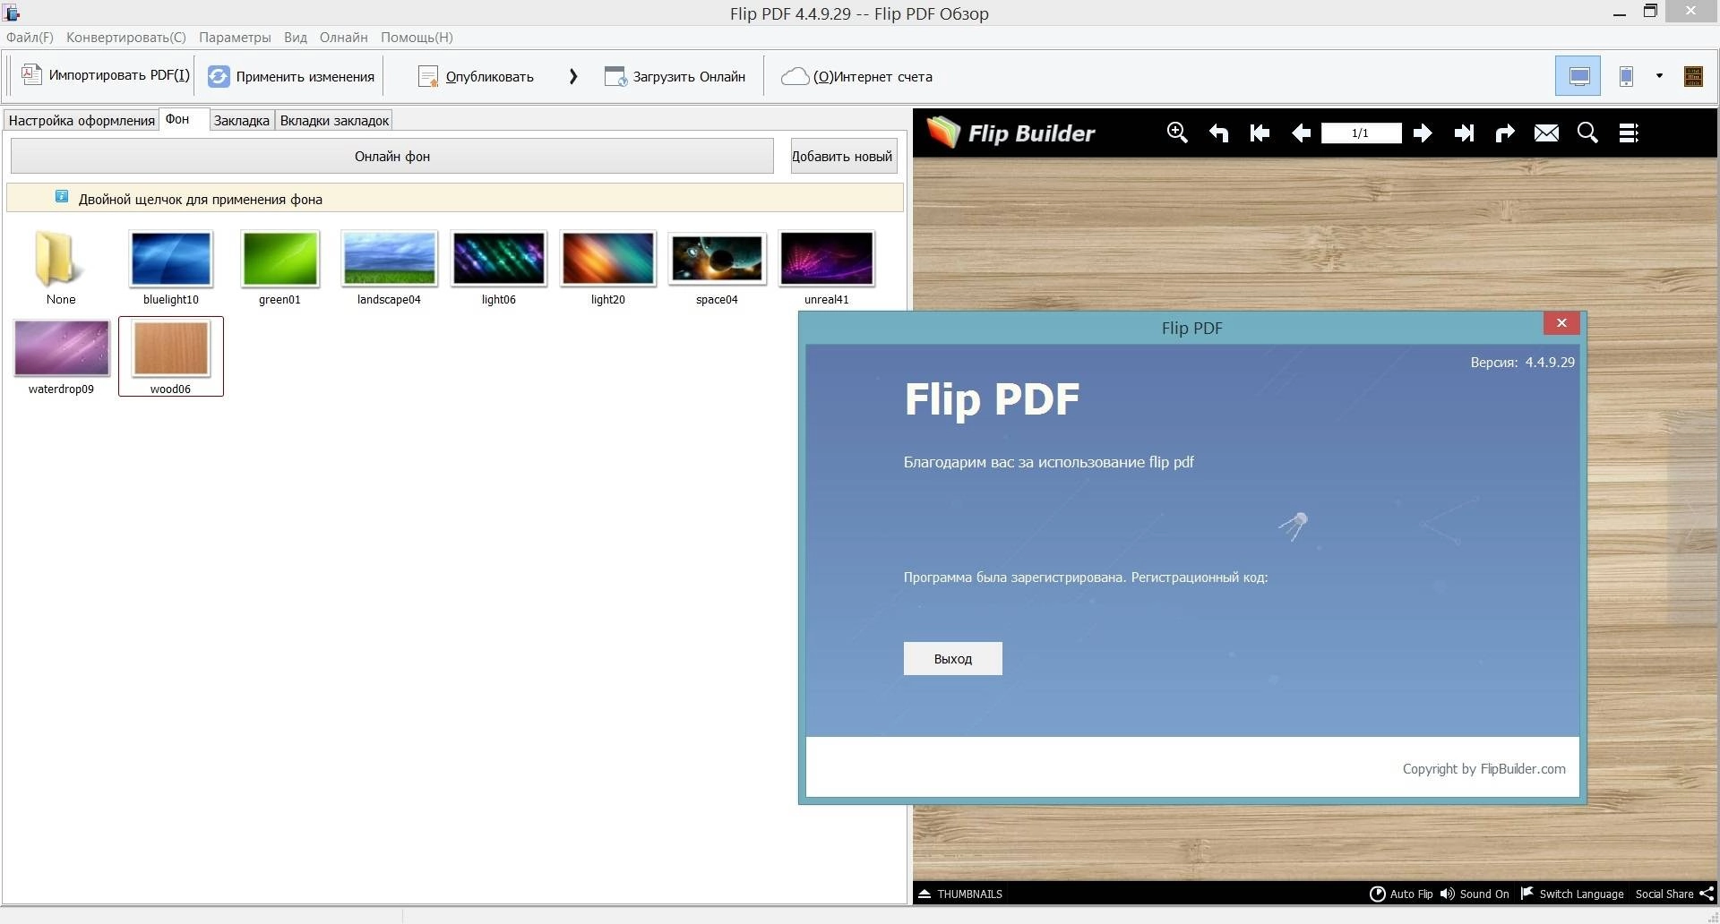This screenshot has width=1720, height=924.
Task: Select mobile device preview mode icon
Action: 1626,76
